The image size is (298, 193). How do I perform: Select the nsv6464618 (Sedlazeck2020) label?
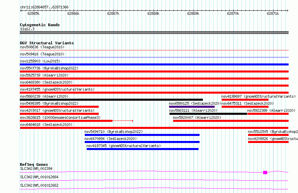click(46, 125)
